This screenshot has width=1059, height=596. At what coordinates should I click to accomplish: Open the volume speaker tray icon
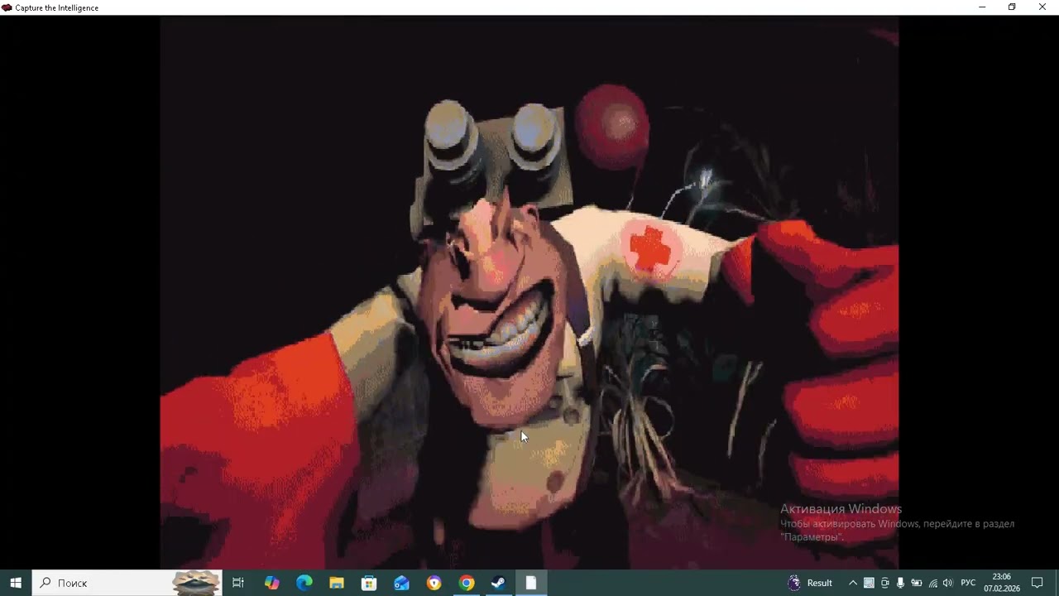(947, 583)
